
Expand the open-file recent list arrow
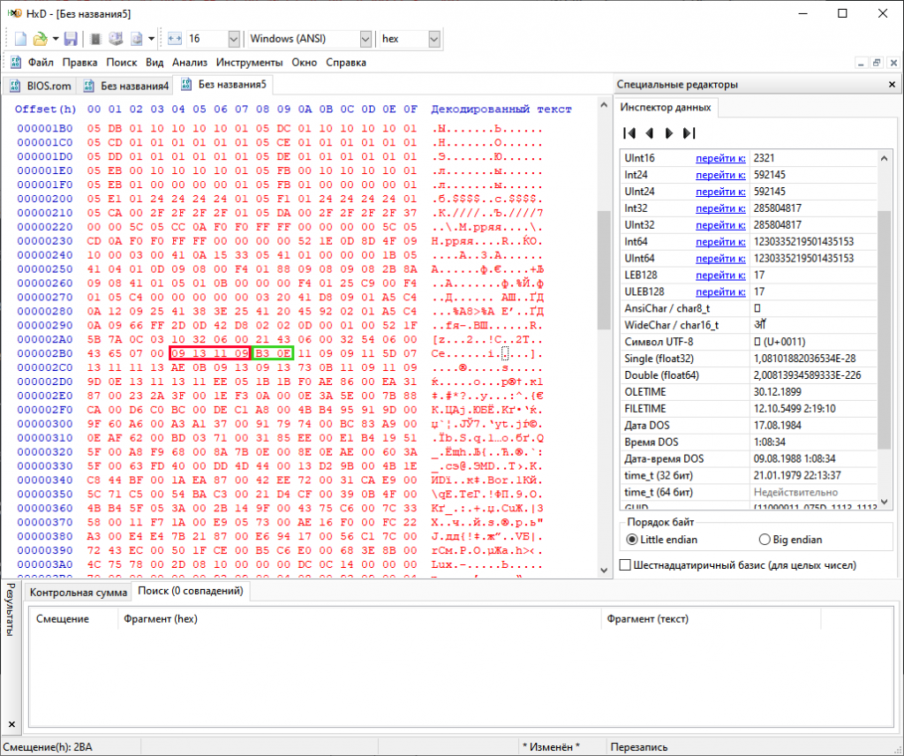(x=56, y=39)
